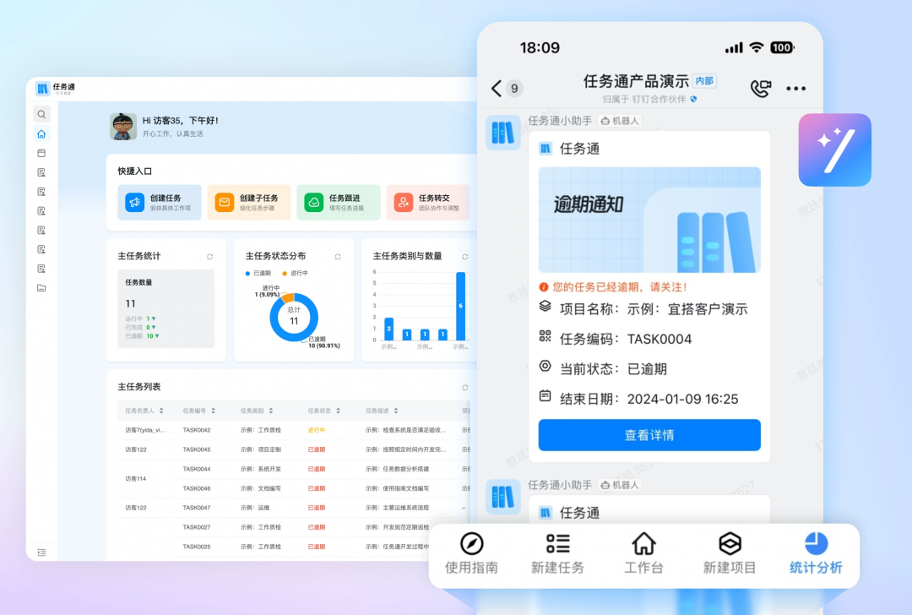Click the bar labeled 2 in chart
912x615 pixels.
pyautogui.click(x=389, y=329)
